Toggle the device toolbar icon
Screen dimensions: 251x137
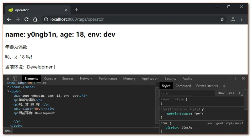pyautogui.click(x=15, y=79)
